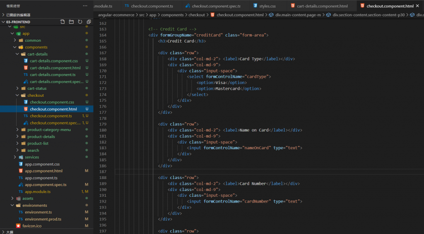Open app.module.ts file in explorer

38,192
